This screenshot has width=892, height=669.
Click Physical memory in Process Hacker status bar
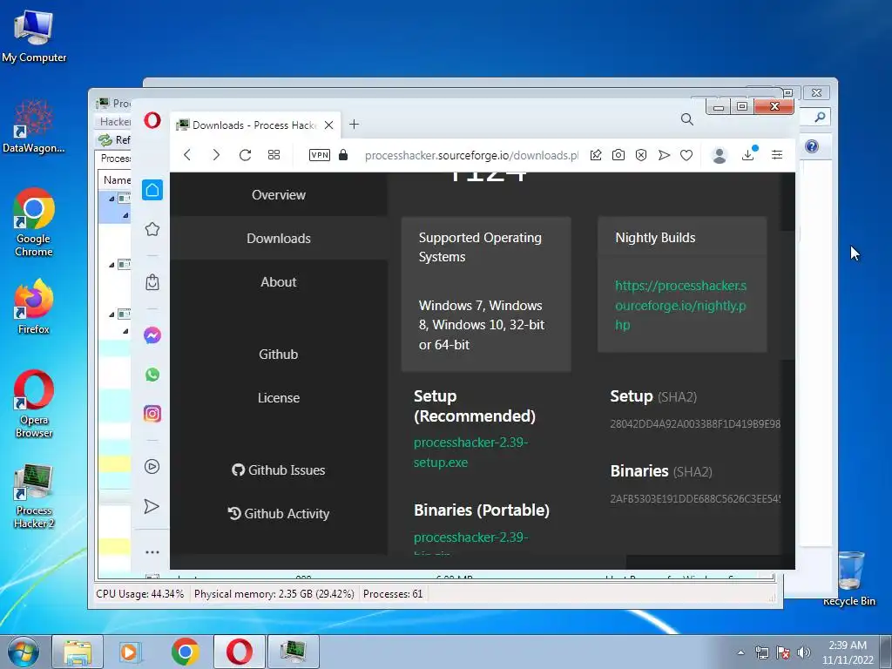274,594
